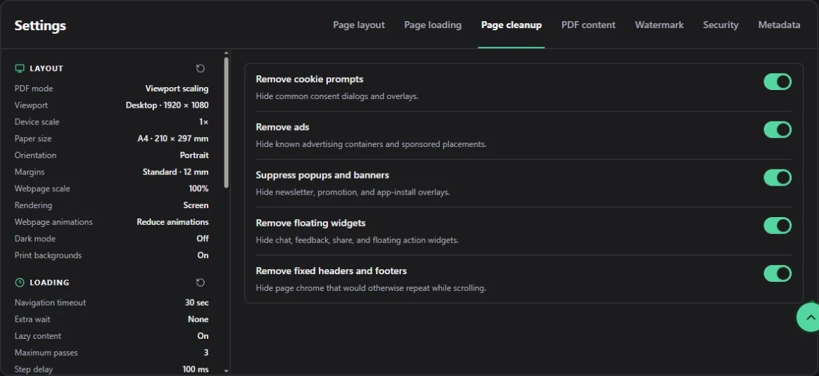Toggle Remove fixed headers and footers switch
This screenshot has height=376, width=819.
tap(777, 273)
